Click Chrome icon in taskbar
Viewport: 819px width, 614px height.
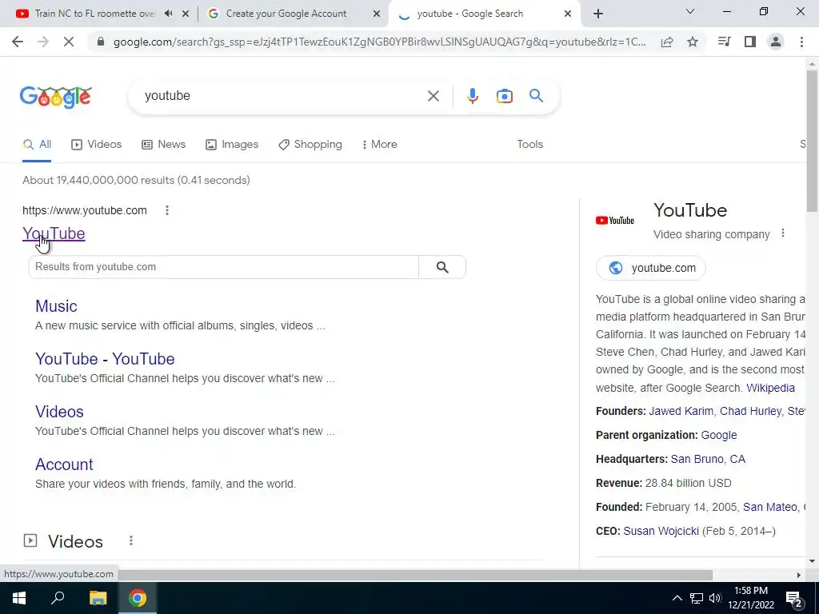[x=138, y=598]
